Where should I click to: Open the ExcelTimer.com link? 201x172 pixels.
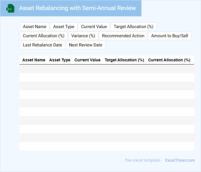180,160
